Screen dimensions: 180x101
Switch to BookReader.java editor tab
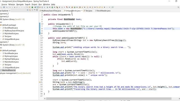103,11
